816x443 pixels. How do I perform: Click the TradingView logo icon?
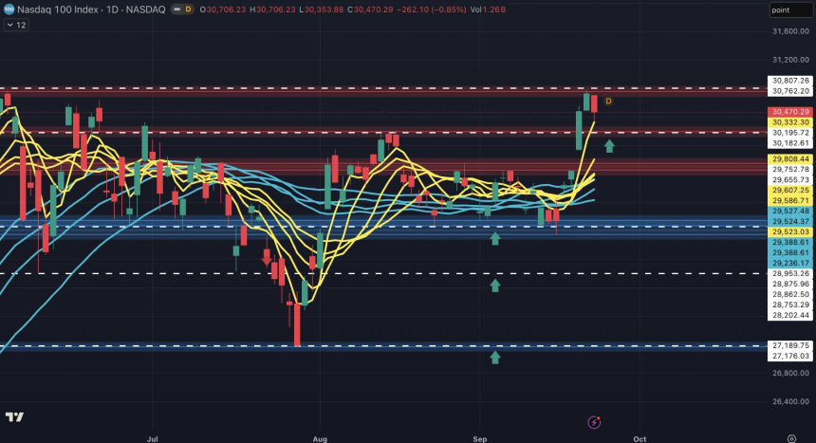[14, 416]
